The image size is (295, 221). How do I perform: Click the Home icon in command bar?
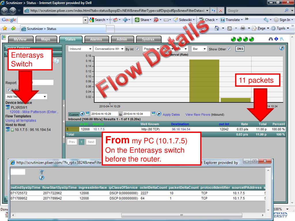tap(217, 28)
